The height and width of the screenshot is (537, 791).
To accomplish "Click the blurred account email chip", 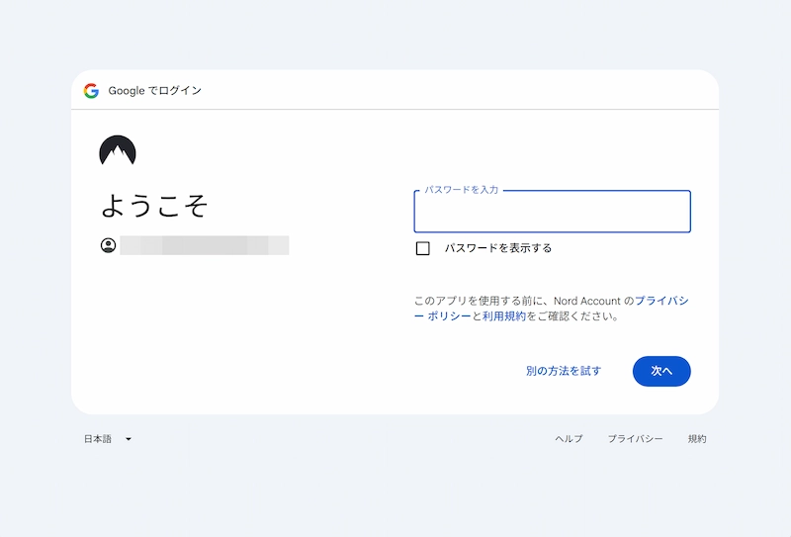I will click(x=205, y=245).
